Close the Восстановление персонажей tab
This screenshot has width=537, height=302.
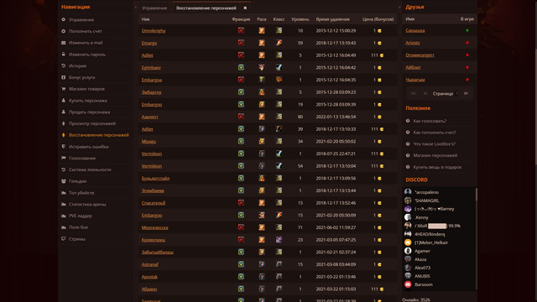click(x=245, y=8)
